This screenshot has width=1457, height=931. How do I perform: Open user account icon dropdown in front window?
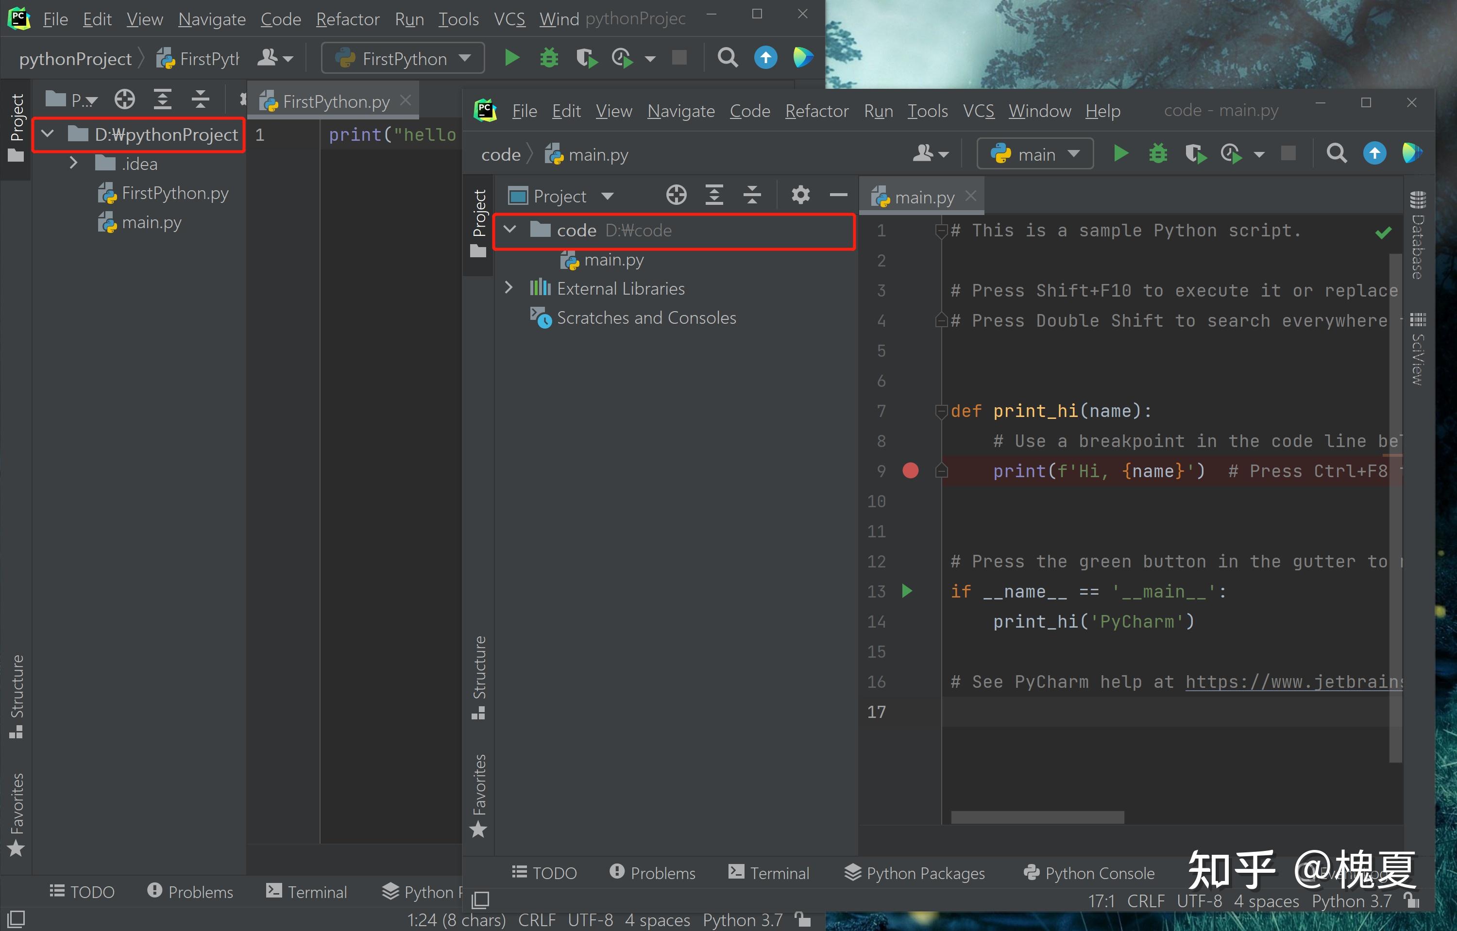pyautogui.click(x=930, y=154)
